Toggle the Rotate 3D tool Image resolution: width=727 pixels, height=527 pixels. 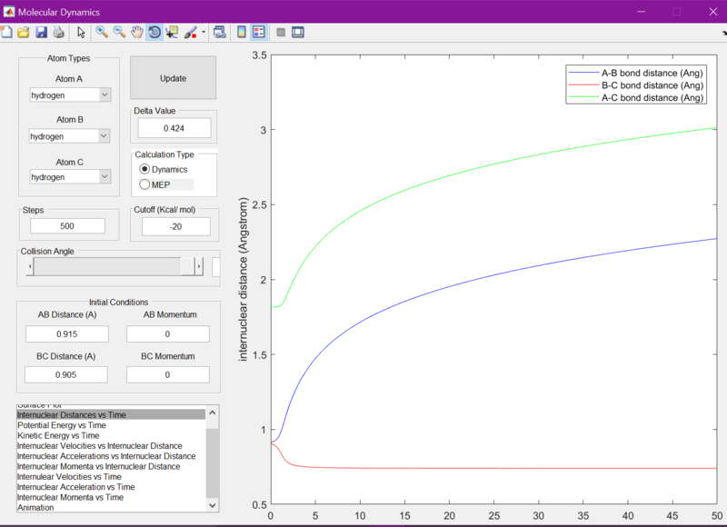click(154, 32)
